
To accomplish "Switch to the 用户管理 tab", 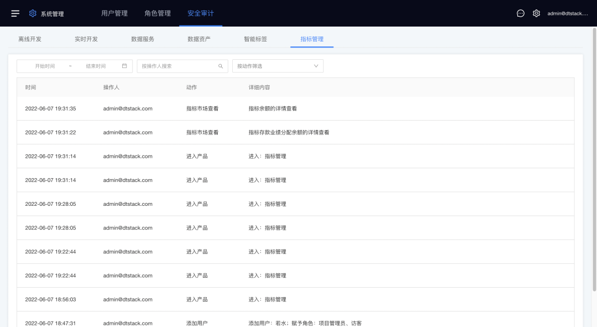I will pyautogui.click(x=114, y=13).
